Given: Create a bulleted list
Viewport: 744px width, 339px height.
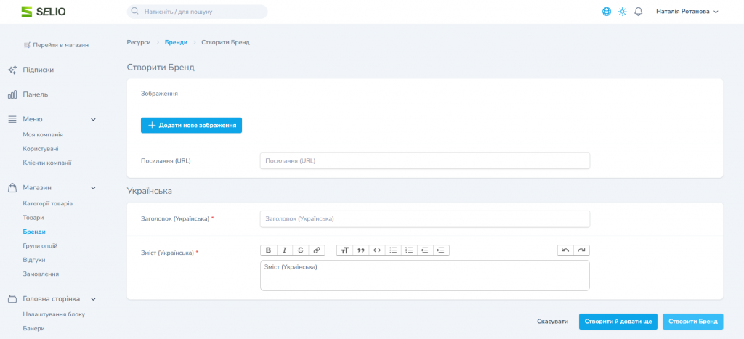Looking at the screenshot, I should pyautogui.click(x=393, y=250).
